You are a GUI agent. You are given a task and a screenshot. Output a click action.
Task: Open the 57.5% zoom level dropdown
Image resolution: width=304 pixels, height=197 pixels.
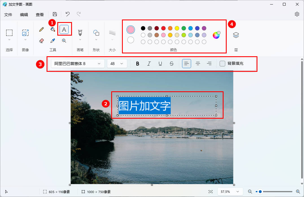tap(230, 192)
